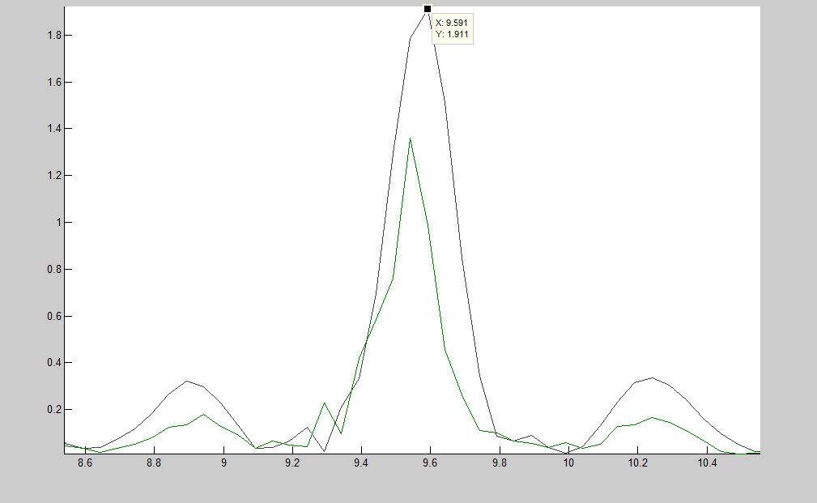Click the x-axis tick label 10
This screenshot has width=817, height=503.
point(568,463)
